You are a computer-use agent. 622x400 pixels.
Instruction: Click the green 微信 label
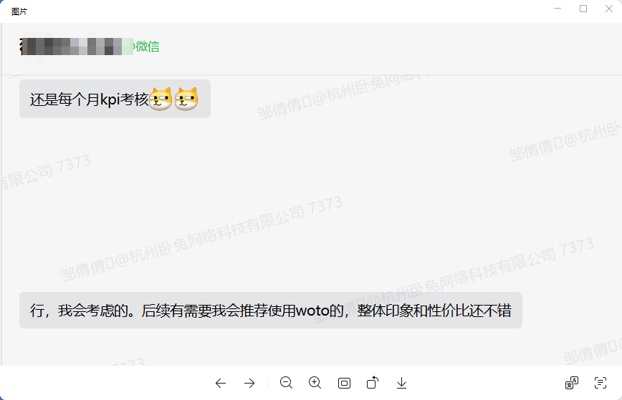point(147,47)
